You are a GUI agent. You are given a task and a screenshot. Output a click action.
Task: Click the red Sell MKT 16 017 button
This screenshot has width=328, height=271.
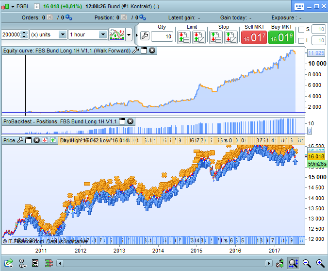click(x=254, y=37)
